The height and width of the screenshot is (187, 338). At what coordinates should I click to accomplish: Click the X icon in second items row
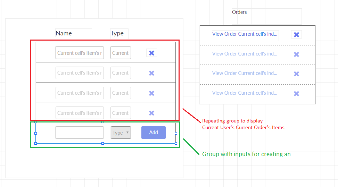tap(151, 73)
